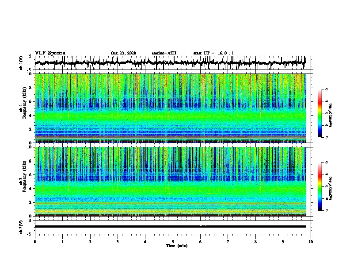The height and width of the screenshot is (271, 350).
Task: Click the 'Time (min)' axis label
Action: click(x=177, y=246)
